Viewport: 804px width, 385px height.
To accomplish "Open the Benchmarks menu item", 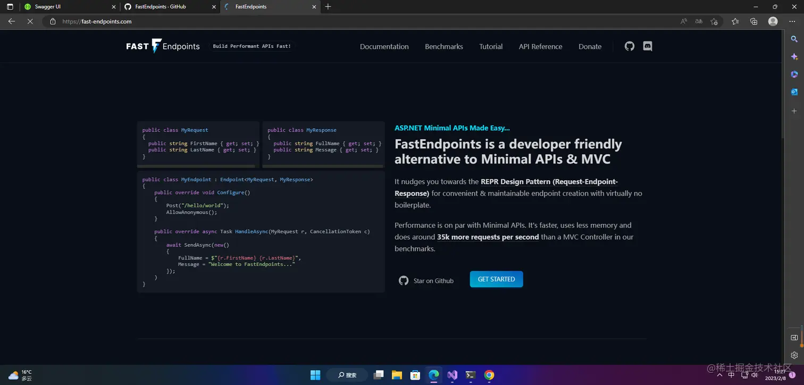I will coord(444,46).
